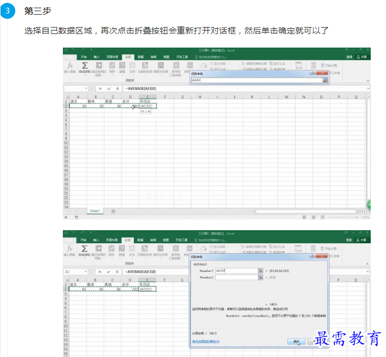
Task: Click formula bar fx button in first Excel image
Action: click(x=118, y=89)
